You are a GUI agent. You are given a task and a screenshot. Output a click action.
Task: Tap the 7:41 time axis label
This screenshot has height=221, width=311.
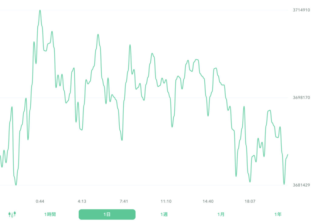[124, 201]
